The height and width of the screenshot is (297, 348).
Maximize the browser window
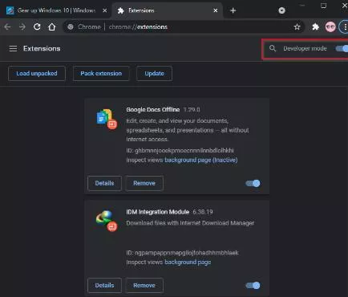pyautogui.click(x=323, y=6)
